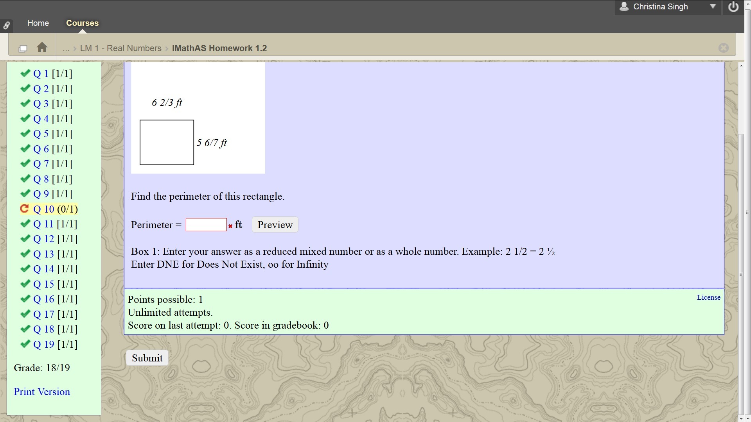Switch to the Courses tab
This screenshot has width=751, height=422.
pyautogui.click(x=82, y=23)
